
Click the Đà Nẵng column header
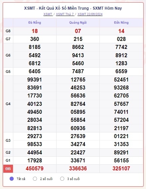coord(35,23)
